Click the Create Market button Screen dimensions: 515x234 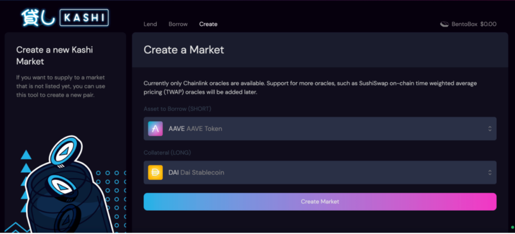click(320, 202)
